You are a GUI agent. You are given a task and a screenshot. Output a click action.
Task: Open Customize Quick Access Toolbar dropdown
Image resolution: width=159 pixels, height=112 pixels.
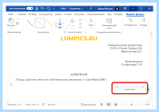pyautogui.click(x=54, y=9)
